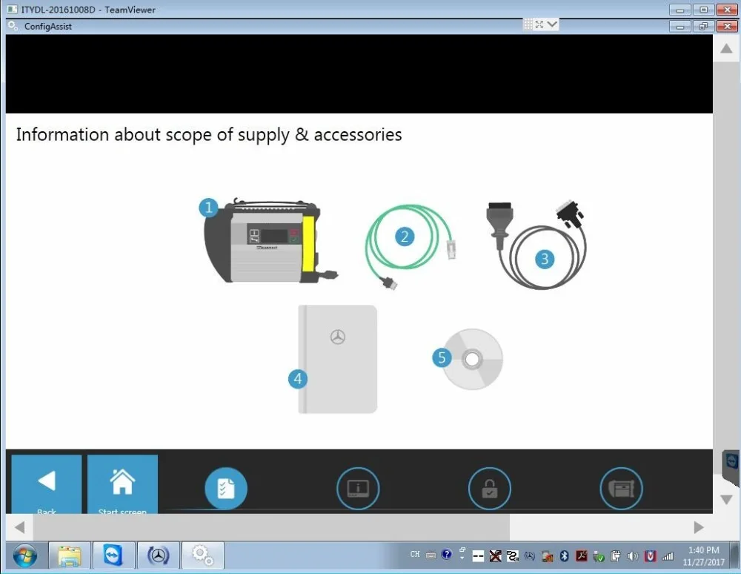Switch to TeamViewer in the taskbar
Image resolution: width=741 pixels, height=574 pixels.
point(113,556)
